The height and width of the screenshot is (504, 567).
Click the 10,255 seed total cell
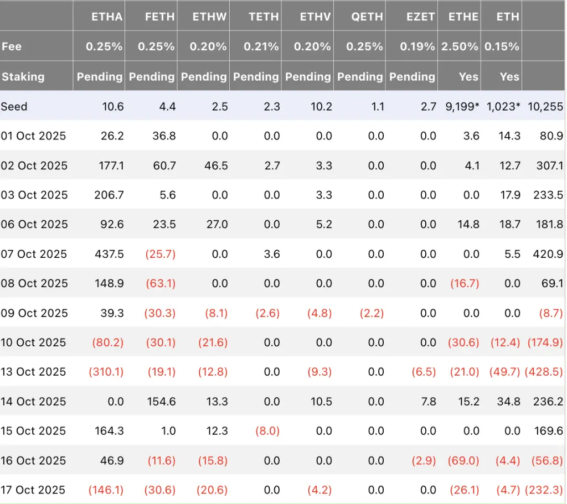click(545, 106)
